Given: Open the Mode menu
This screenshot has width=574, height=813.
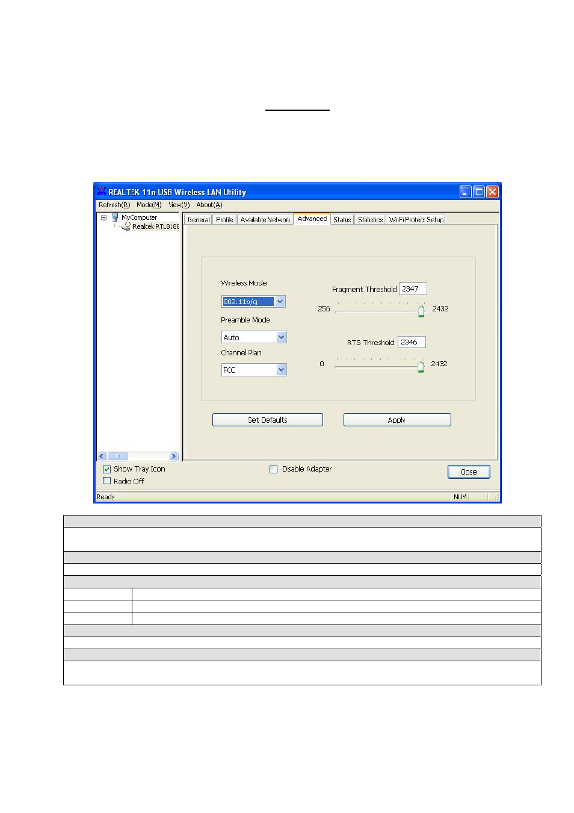Looking at the screenshot, I should pyautogui.click(x=149, y=205).
